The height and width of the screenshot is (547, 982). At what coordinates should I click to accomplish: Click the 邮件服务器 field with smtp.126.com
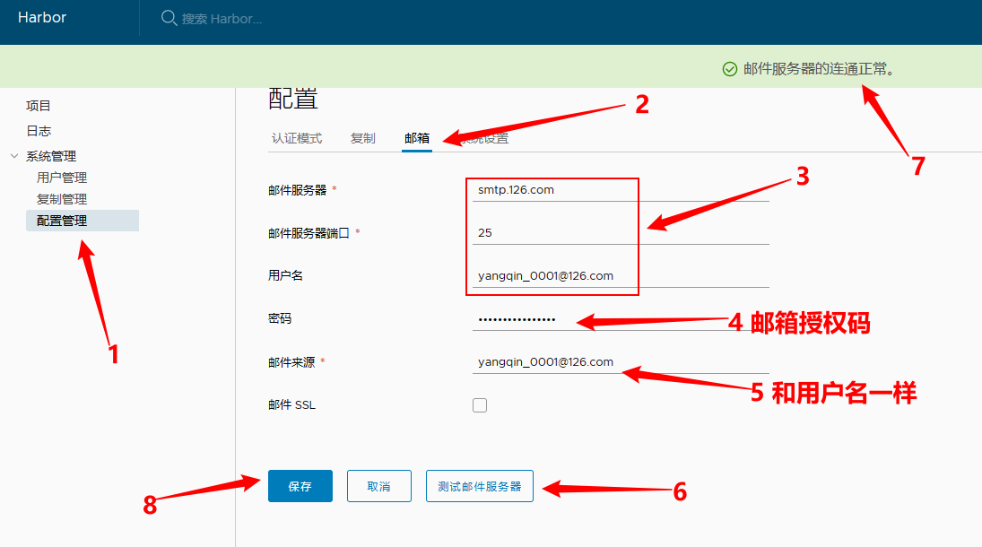619,190
